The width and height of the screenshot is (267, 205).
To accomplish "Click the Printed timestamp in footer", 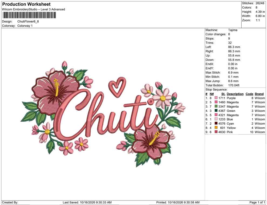I will (178, 202).
